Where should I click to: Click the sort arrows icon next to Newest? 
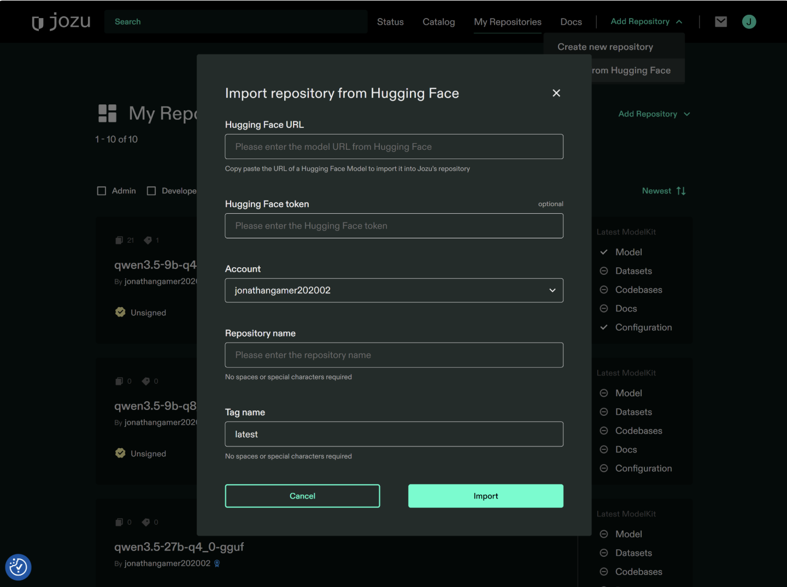pos(681,191)
